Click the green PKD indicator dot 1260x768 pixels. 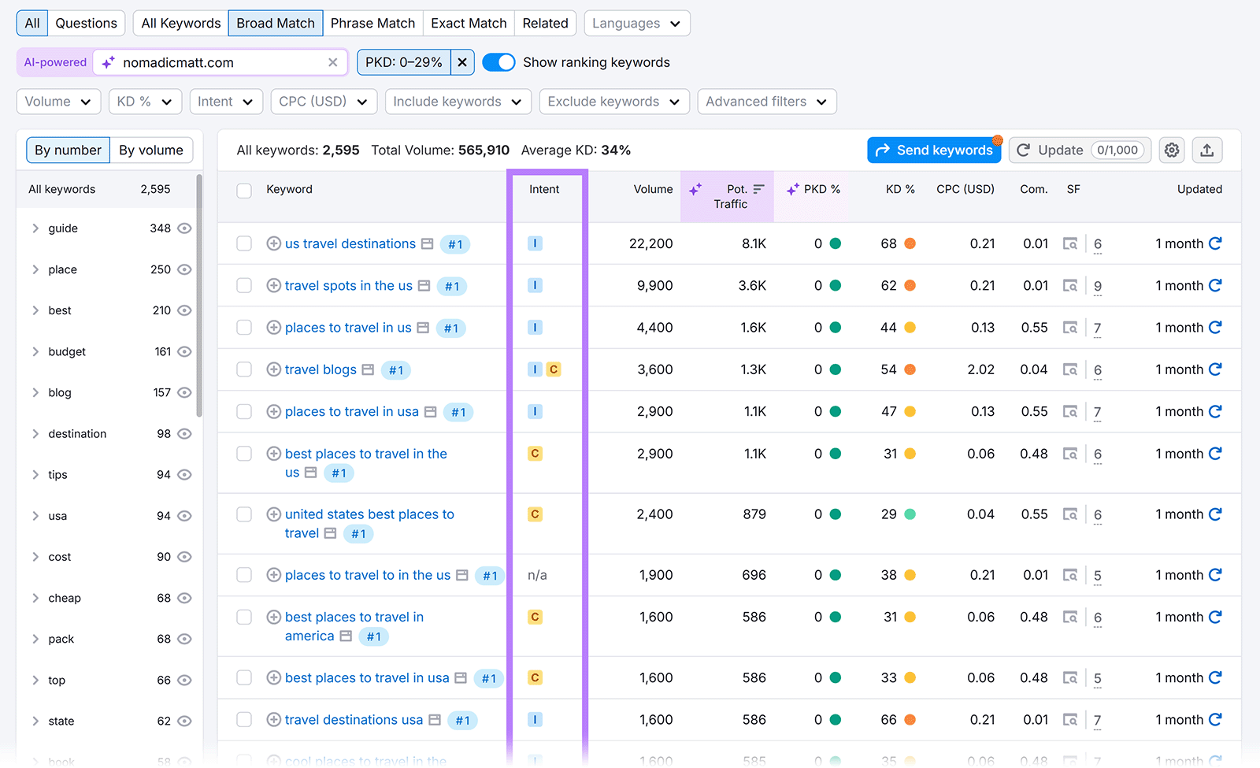point(835,243)
